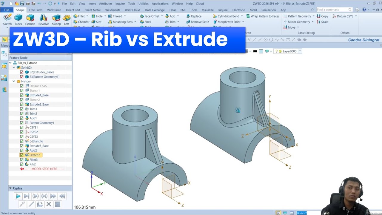Image resolution: width=382 pixels, height=215 pixels.
Task: Use the Slot tool
Action: [96, 22]
